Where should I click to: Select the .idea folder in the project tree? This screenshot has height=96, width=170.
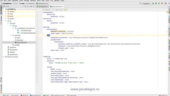(11, 14)
